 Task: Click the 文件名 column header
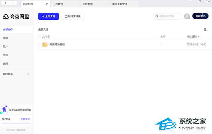coord(46,37)
